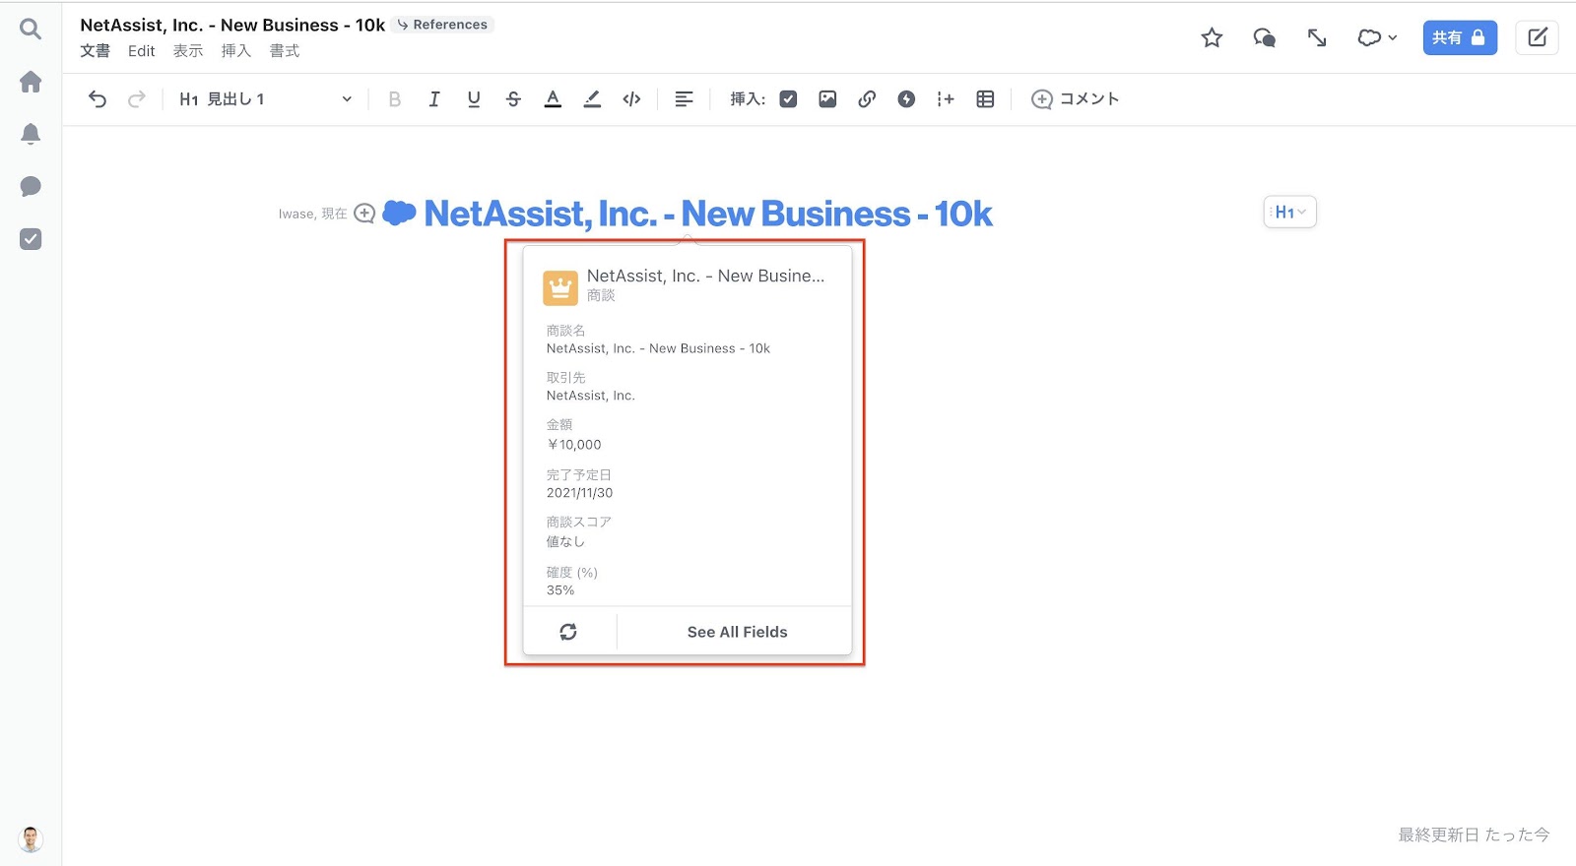This screenshot has height=866, width=1576.
Task: Redo the last action
Action: [137, 98]
